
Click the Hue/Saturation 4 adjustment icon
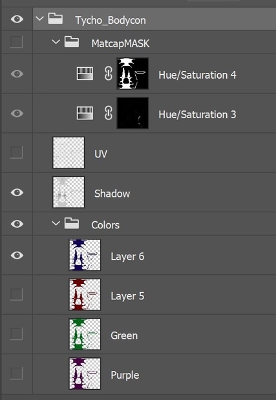pos(85,74)
